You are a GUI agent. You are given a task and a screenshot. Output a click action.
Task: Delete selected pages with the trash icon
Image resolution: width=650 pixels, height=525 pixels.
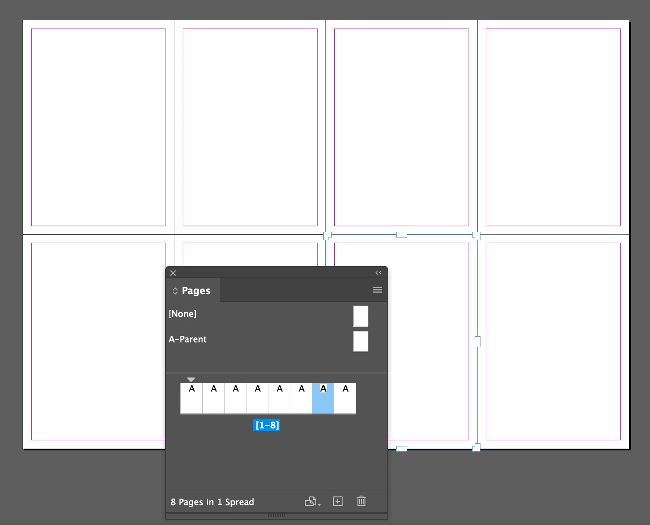[x=361, y=501]
